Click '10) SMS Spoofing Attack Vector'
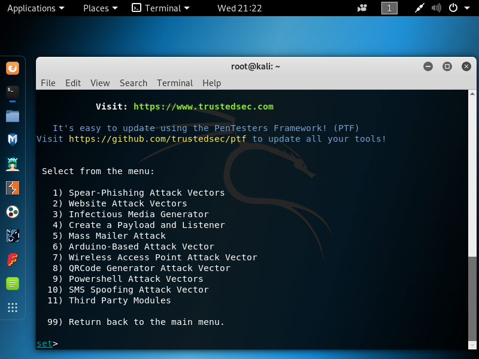This screenshot has height=359, width=479. [128, 290]
